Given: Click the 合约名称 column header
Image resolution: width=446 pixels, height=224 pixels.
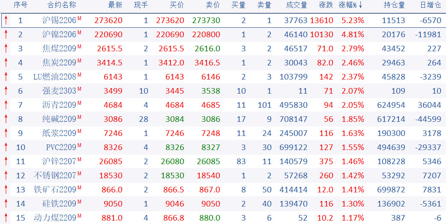Looking at the screenshot, I should pos(62,5).
